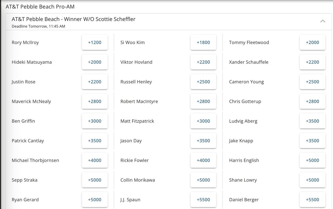Collapse the Winner W/O Scottie Scheffler market
This screenshot has height=209, width=333.
tap(322, 21)
